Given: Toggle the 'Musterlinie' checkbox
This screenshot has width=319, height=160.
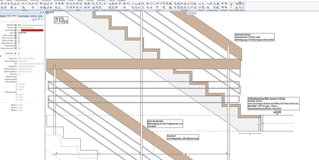Looking at the screenshot, I should tap(19, 53).
